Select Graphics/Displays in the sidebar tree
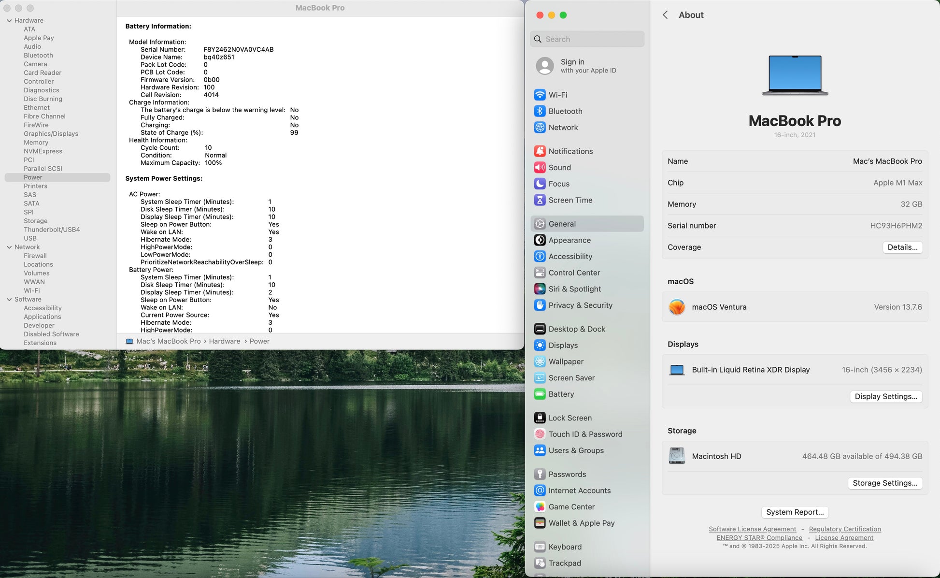 coord(51,134)
